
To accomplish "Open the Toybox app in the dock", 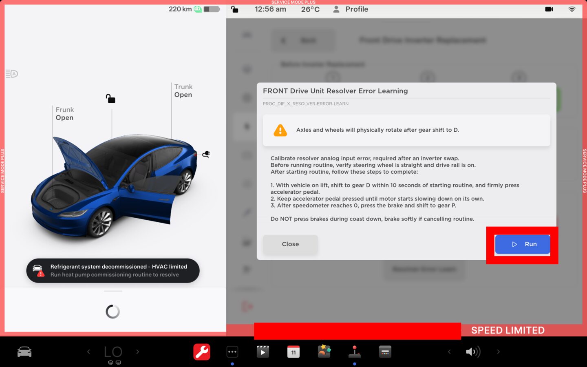I will click(324, 351).
